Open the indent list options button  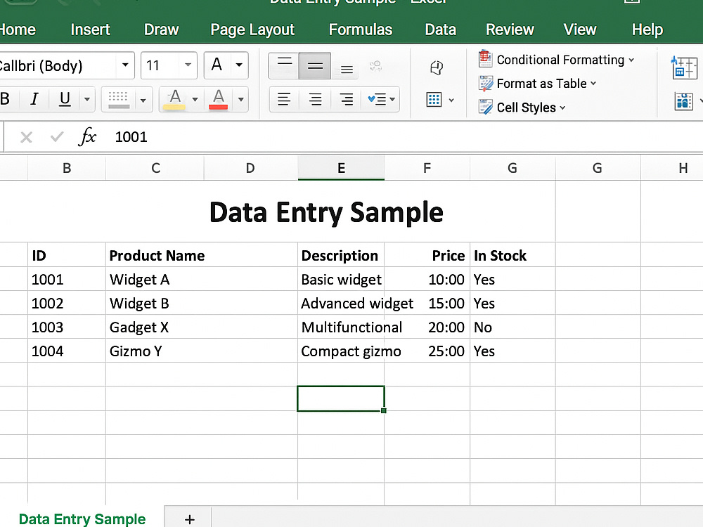(381, 99)
